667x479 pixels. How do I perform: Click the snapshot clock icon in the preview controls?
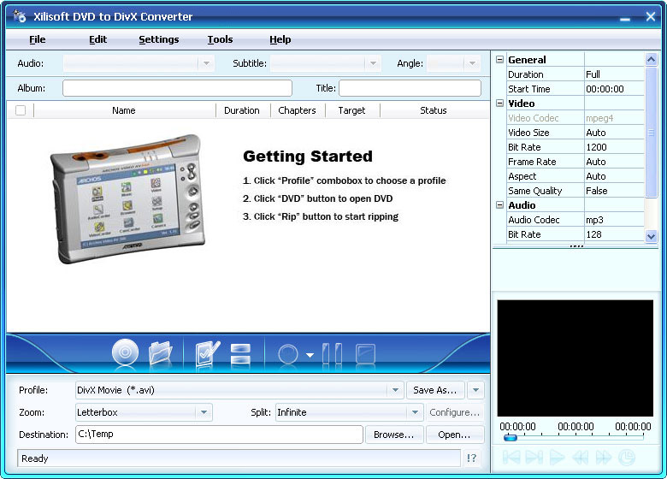tap(626, 458)
